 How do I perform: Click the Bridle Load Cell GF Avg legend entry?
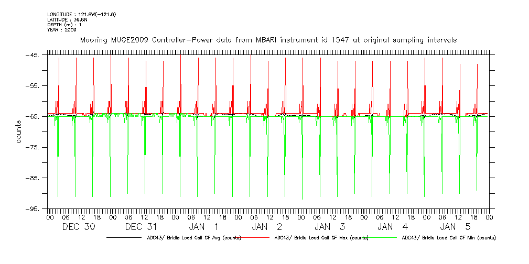coord(193,238)
